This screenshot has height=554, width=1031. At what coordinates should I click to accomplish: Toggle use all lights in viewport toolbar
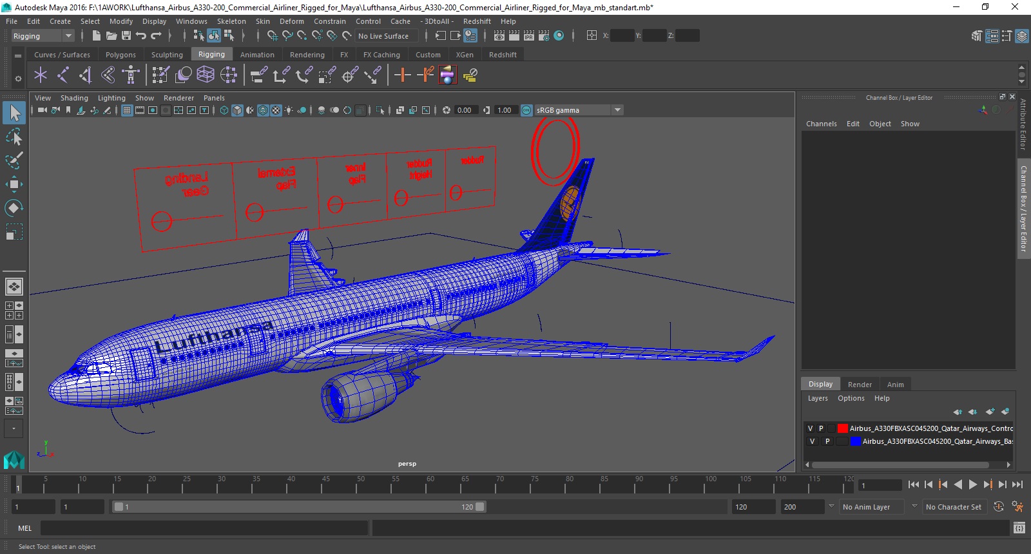click(289, 110)
